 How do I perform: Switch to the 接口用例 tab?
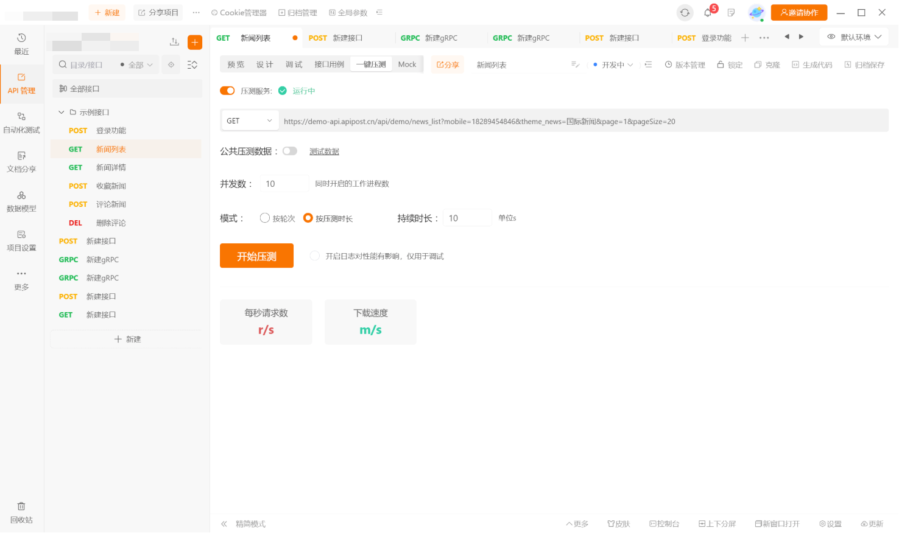329,64
